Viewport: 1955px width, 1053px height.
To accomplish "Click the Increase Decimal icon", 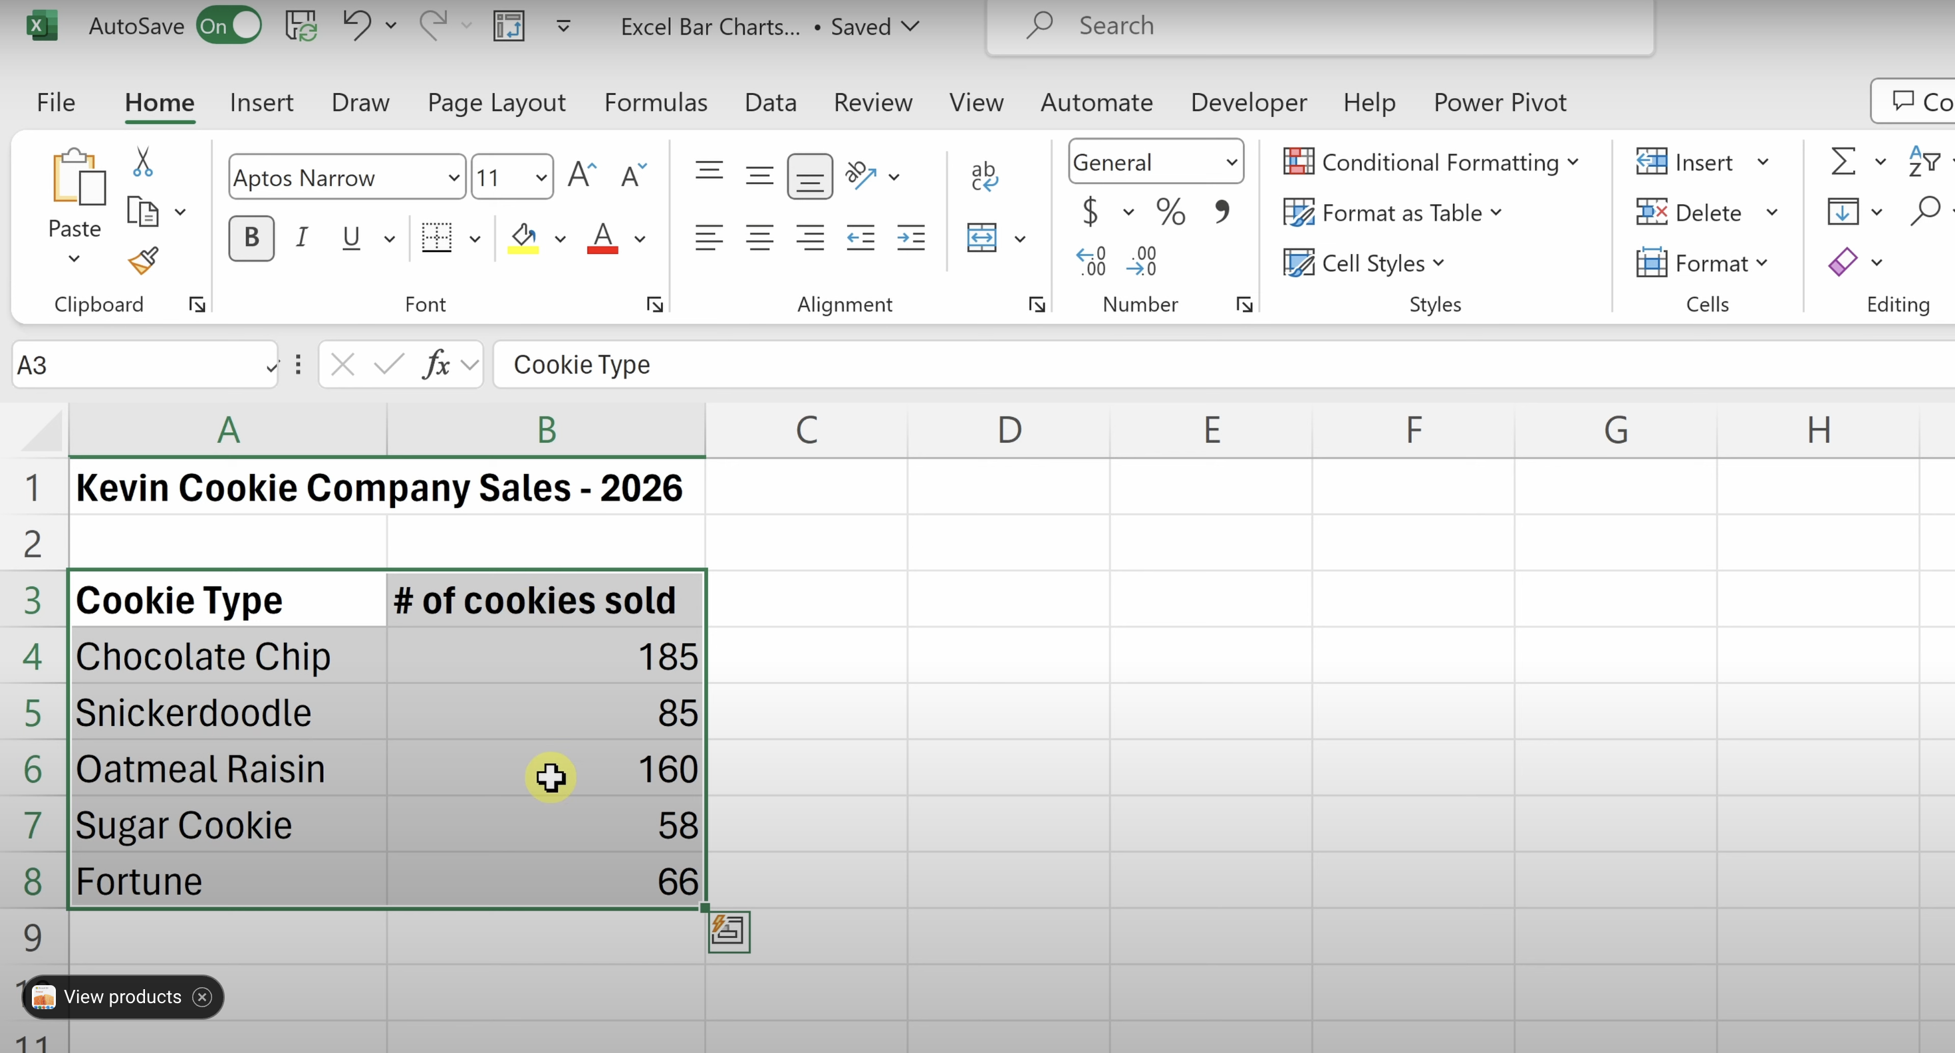I will point(1091,262).
